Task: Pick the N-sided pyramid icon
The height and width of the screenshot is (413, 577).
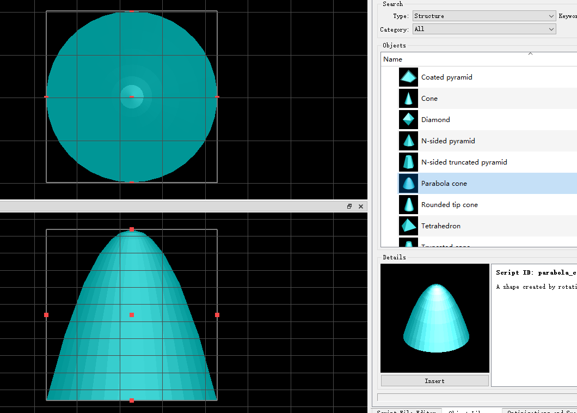Action: 408,141
